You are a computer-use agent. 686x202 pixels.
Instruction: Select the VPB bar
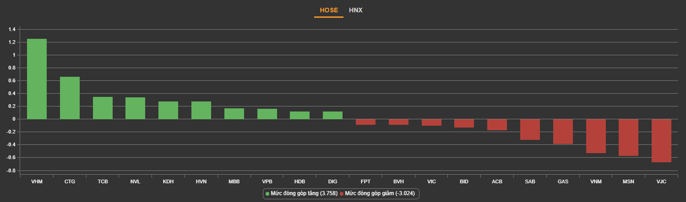pos(267,114)
